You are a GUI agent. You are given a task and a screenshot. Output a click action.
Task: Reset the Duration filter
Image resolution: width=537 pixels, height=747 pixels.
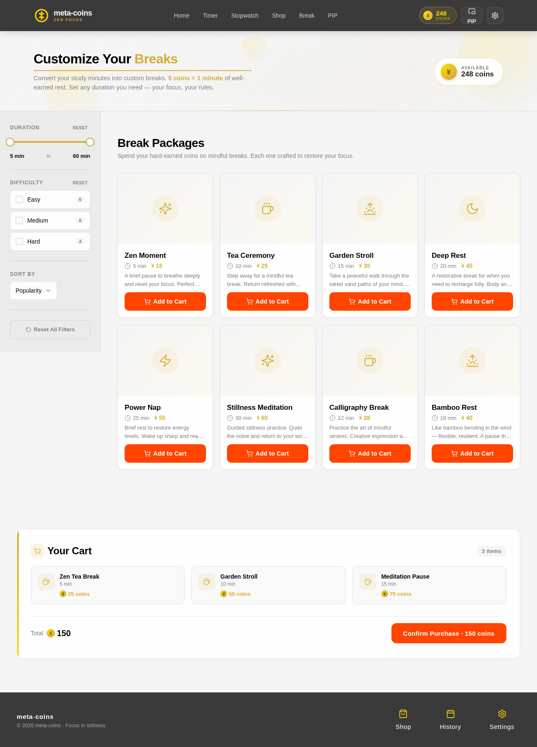click(x=80, y=128)
